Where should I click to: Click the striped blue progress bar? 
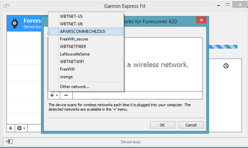(x=223, y=47)
